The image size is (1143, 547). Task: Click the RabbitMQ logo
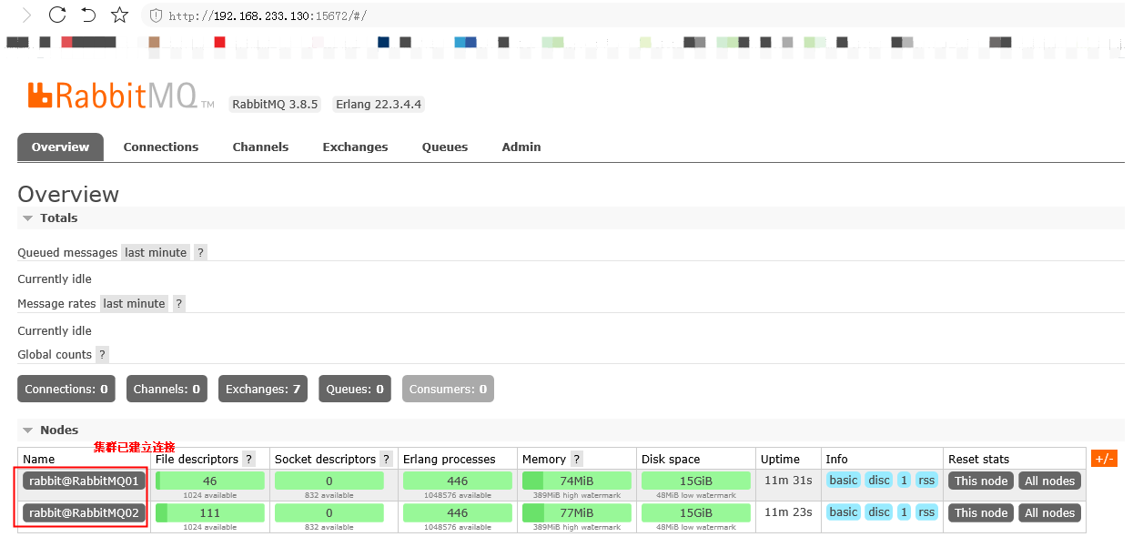coord(120,96)
